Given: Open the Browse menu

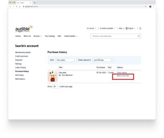Looking at the screenshot, I should 38,36.
